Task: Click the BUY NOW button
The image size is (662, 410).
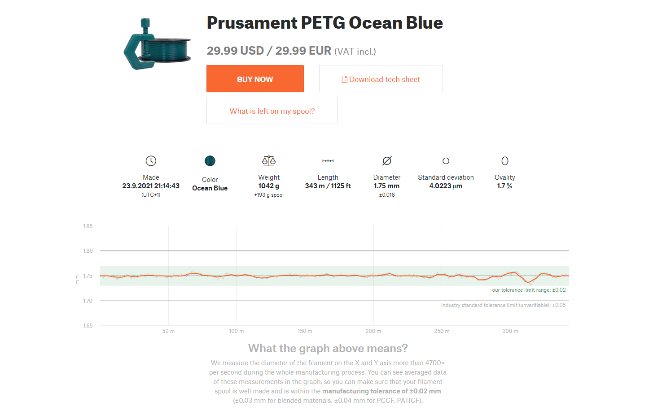Action: pos(255,79)
